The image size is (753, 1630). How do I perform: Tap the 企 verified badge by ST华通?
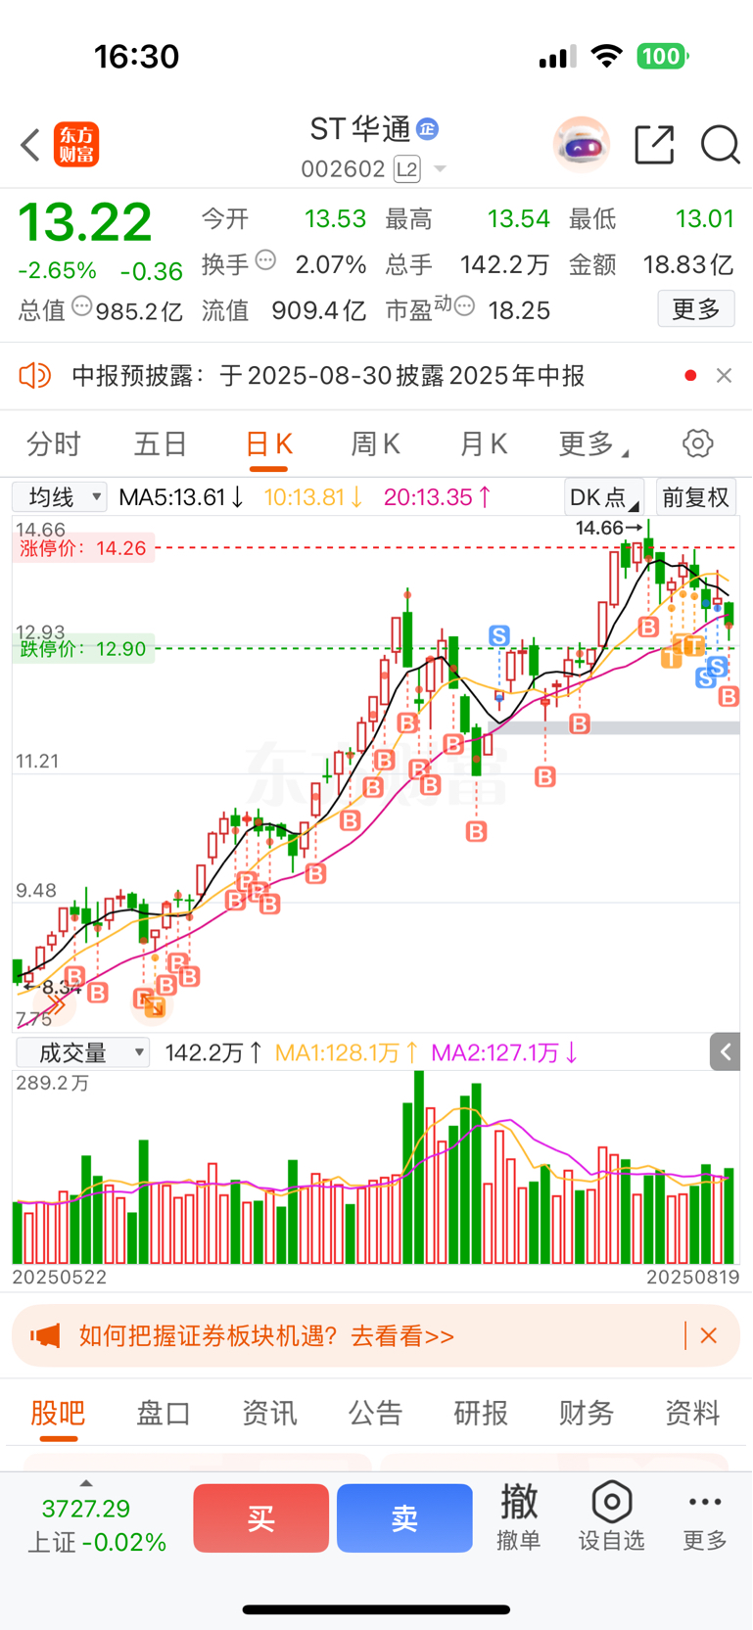coord(427,128)
